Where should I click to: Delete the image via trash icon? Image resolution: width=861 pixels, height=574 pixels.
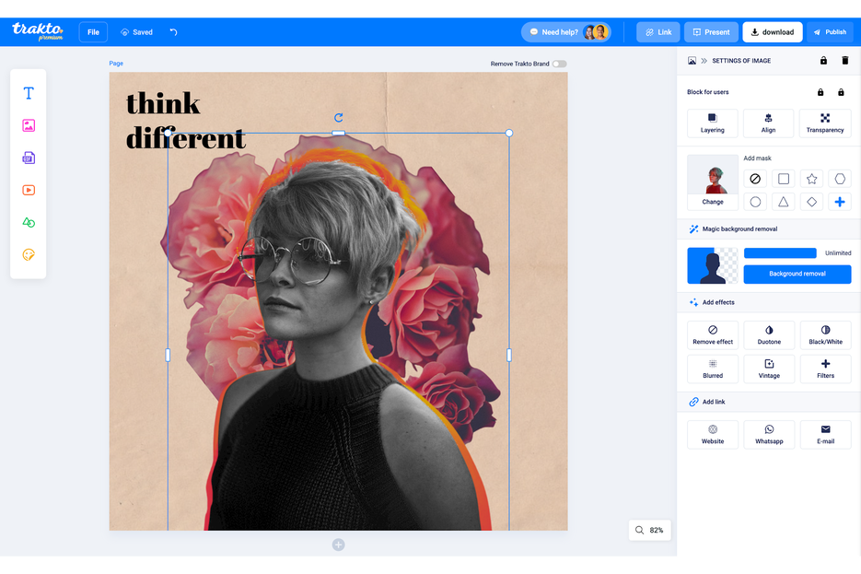click(x=845, y=60)
